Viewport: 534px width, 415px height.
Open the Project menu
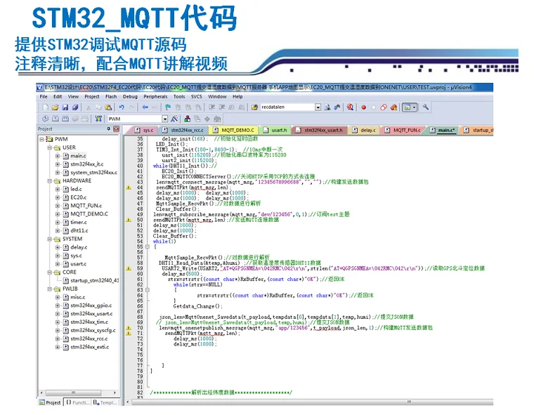pyautogui.click(x=92, y=97)
